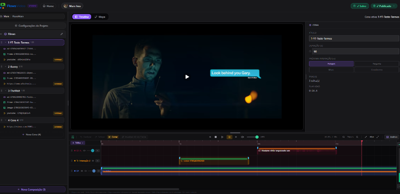Edit the Duração value field
Image resolution: width=400 pixels, height=194 pixels.
(x=355, y=51)
